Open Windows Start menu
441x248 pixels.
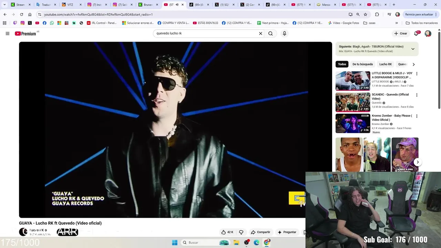(x=175, y=242)
